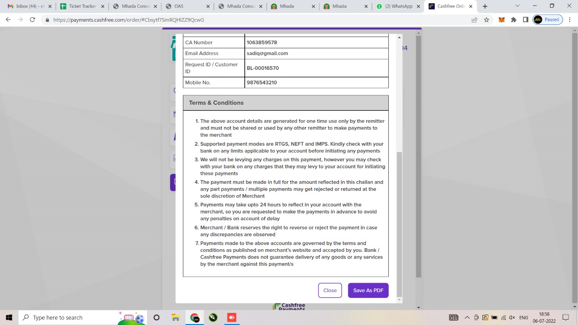Click the dialog's vertical scrollbar thumb
578x325 pixels.
pos(399,225)
